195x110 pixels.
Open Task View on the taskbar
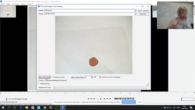pos(15,108)
